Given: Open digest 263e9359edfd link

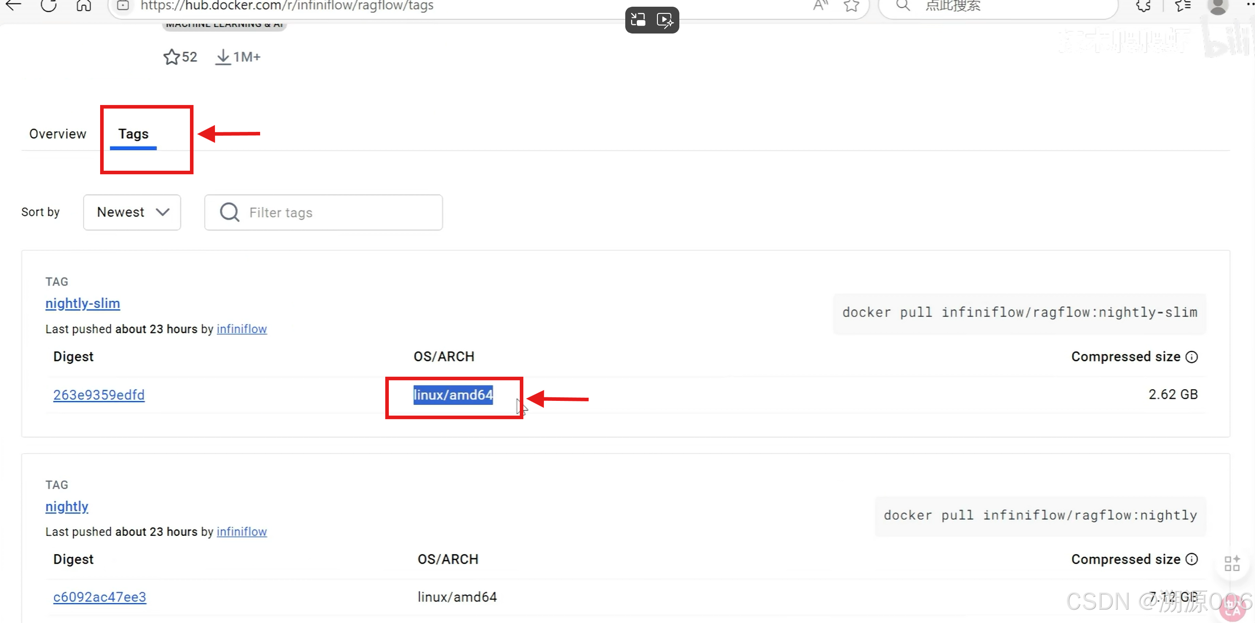Looking at the screenshot, I should [99, 395].
